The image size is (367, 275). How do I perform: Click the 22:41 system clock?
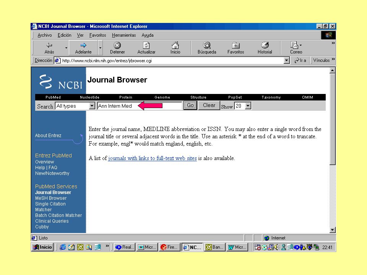click(327, 247)
